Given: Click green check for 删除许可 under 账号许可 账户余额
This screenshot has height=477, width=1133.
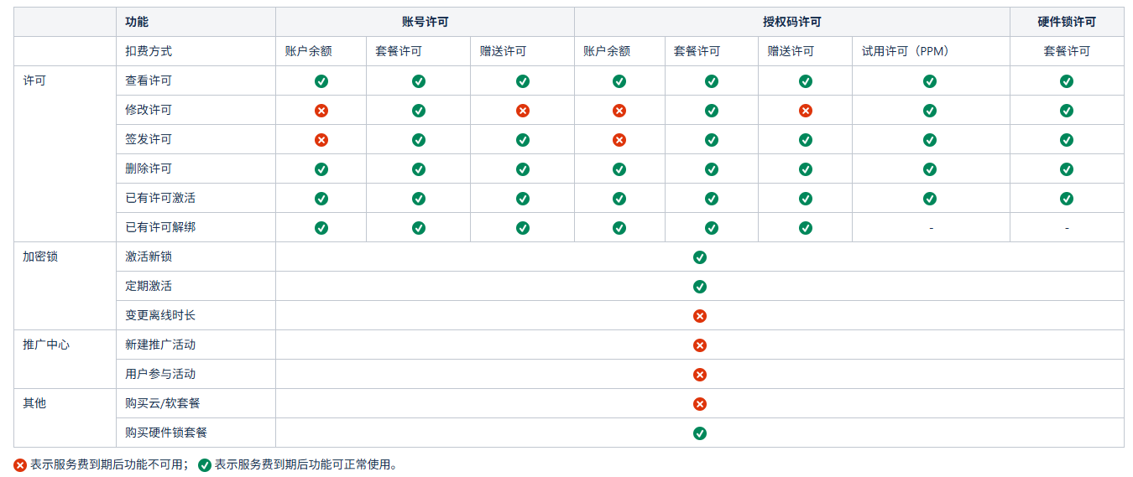Looking at the screenshot, I should coord(321,169).
